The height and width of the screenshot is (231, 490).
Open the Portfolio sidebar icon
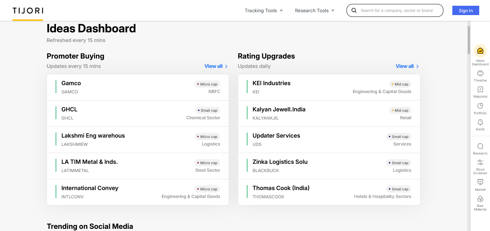(480, 106)
